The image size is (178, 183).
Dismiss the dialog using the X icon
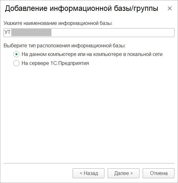click(170, 8)
